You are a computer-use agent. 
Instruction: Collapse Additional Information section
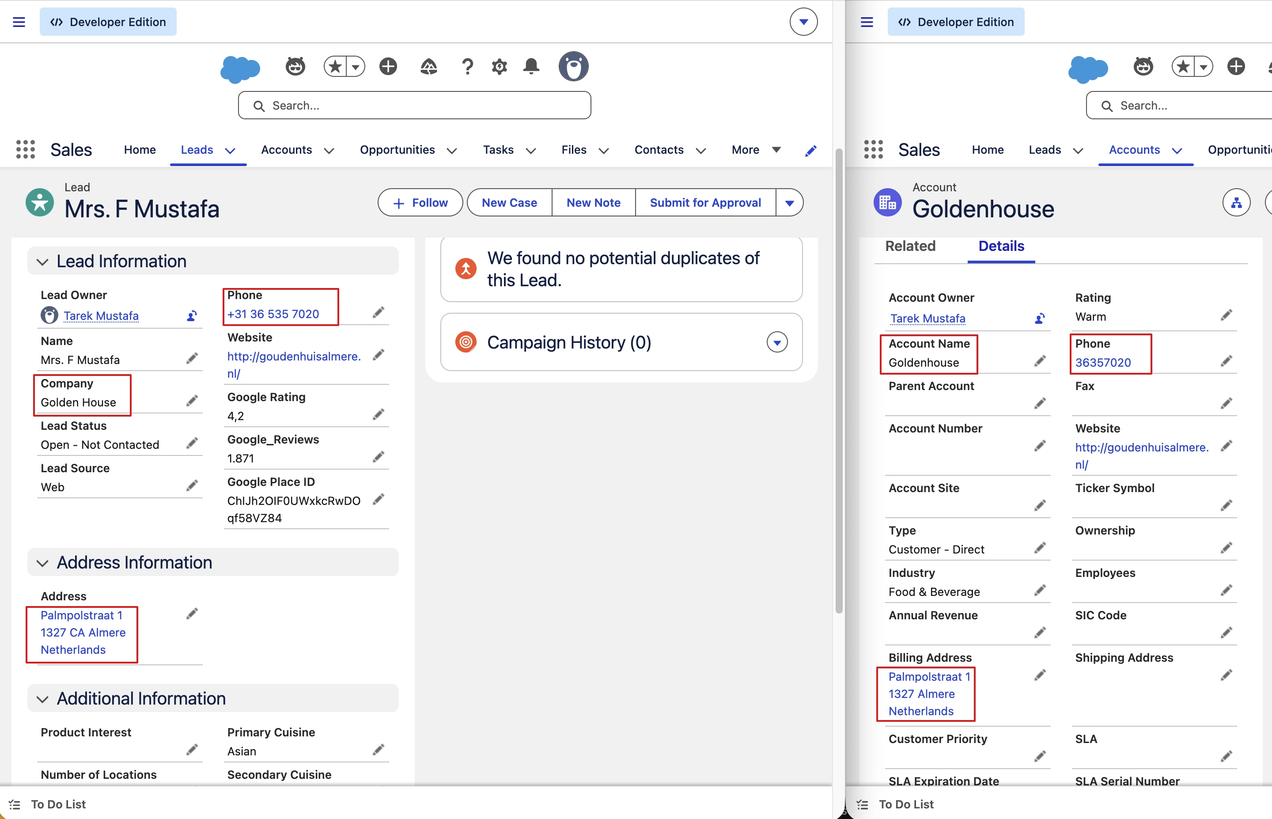pyautogui.click(x=42, y=699)
